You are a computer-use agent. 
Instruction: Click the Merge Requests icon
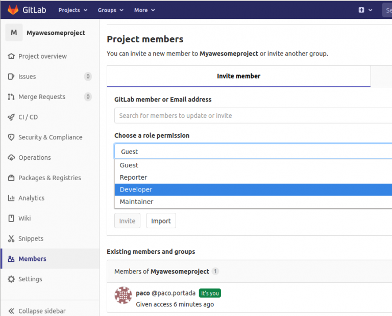(11, 97)
